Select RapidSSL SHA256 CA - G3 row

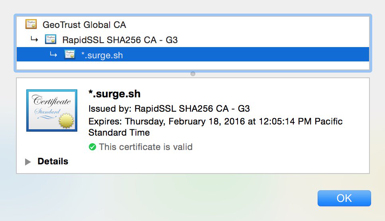pos(193,39)
